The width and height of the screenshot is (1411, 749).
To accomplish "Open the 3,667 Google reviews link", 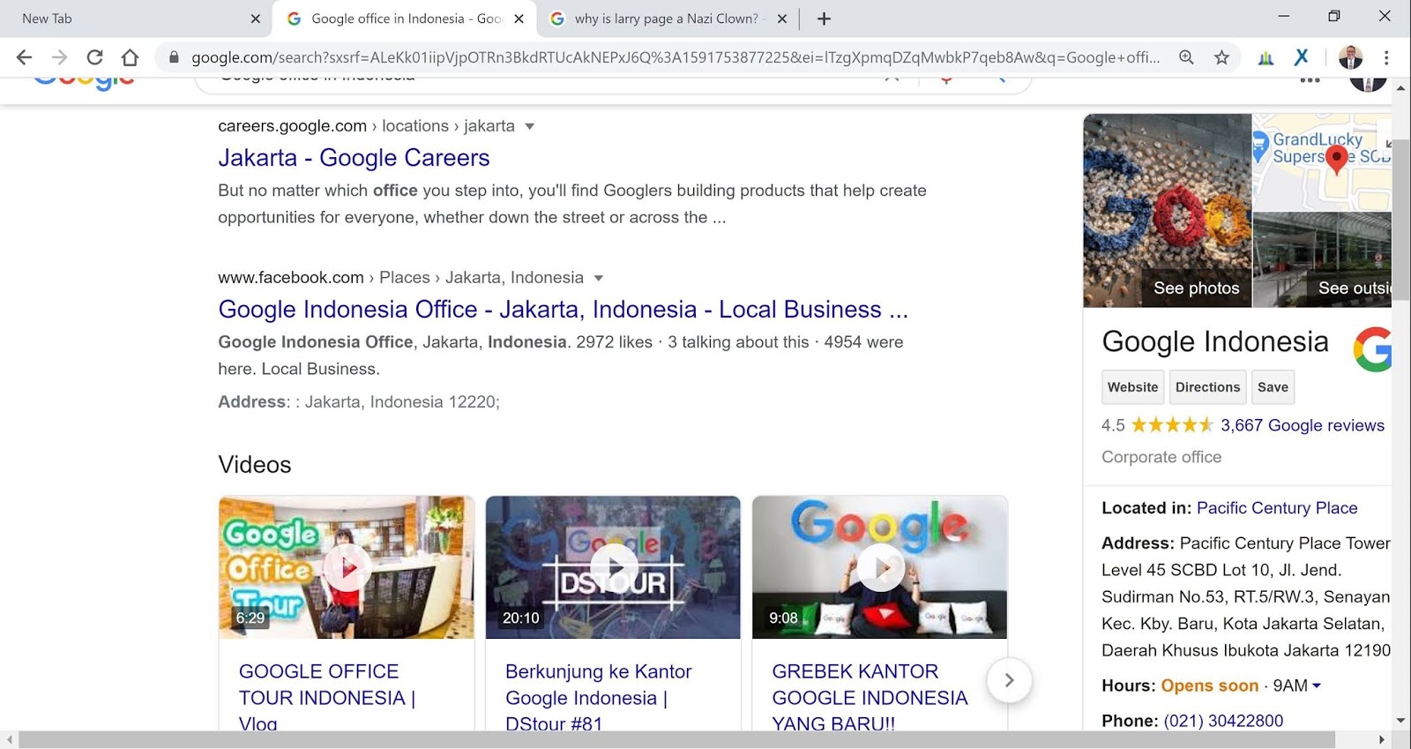I will (1303, 425).
